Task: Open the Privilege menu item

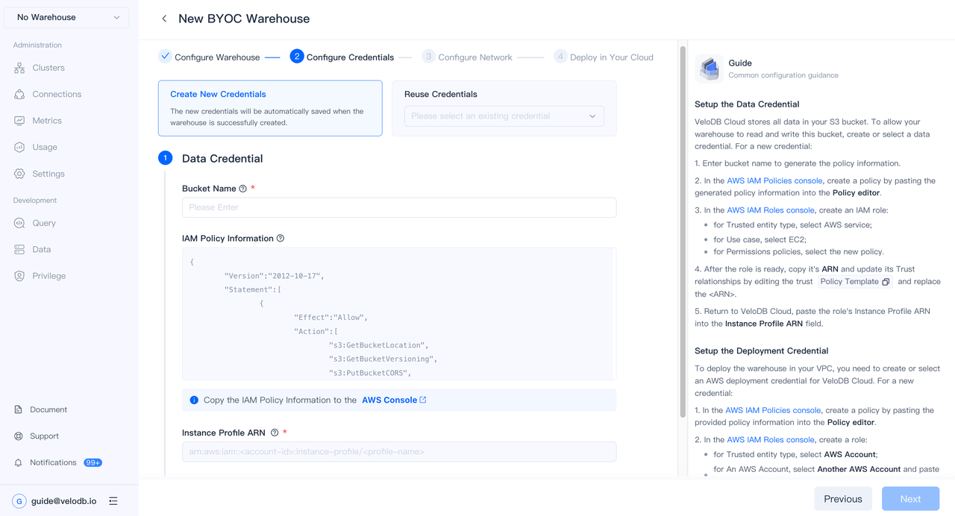Action: tap(48, 276)
